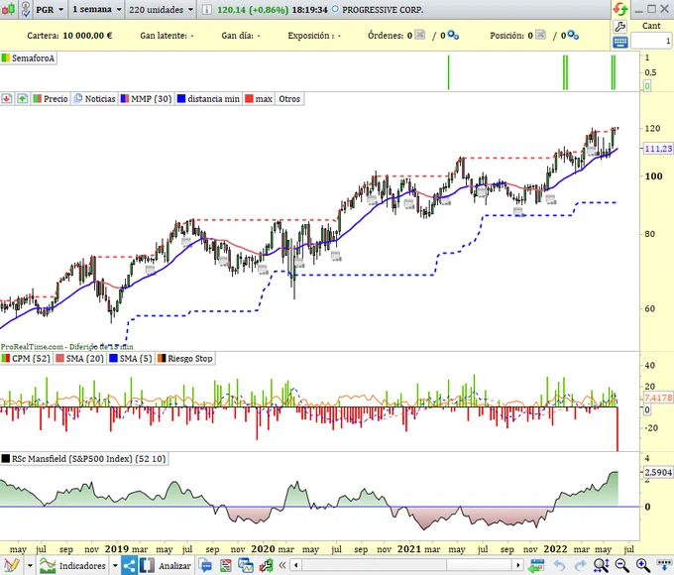Toggle the Noticias legend item
The width and height of the screenshot is (674, 575).
95,99
